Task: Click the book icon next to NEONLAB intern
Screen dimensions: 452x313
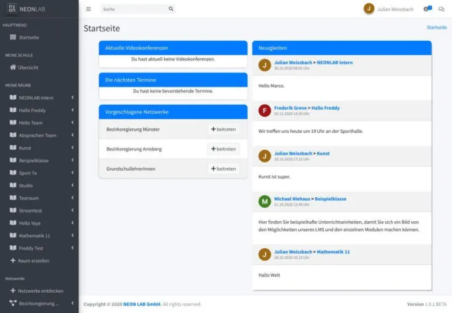Action: (x=13, y=97)
